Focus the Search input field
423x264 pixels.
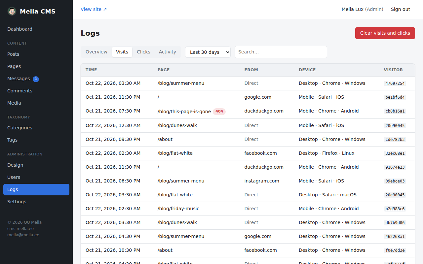pyautogui.click(x=281, y=52)
